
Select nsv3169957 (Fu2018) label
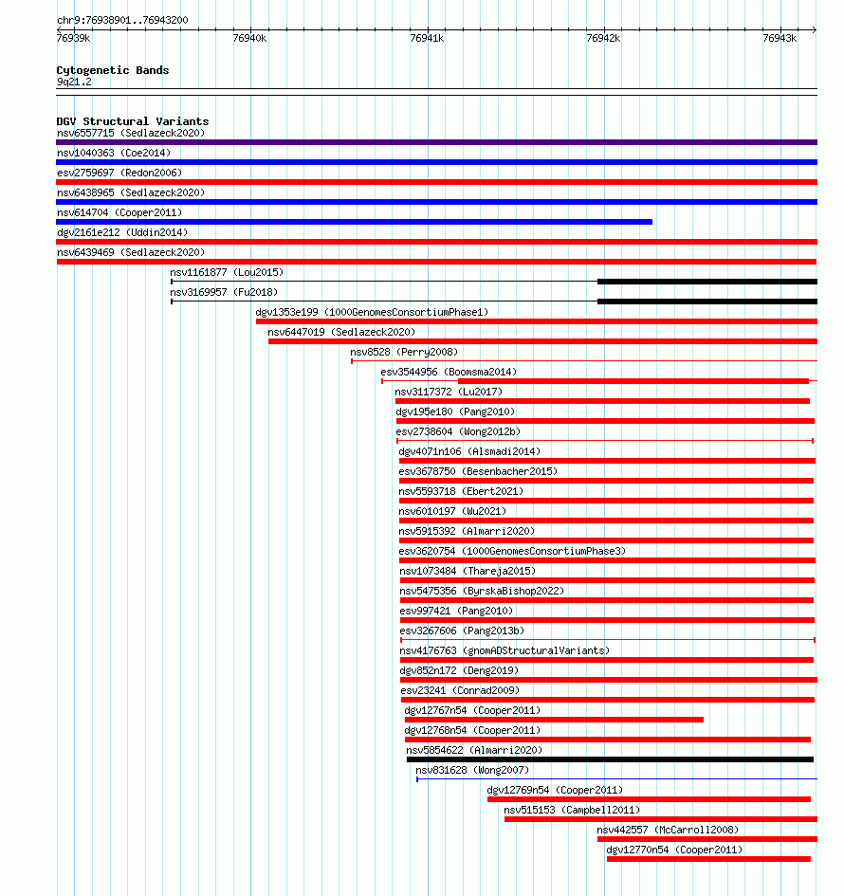point(224,293)
